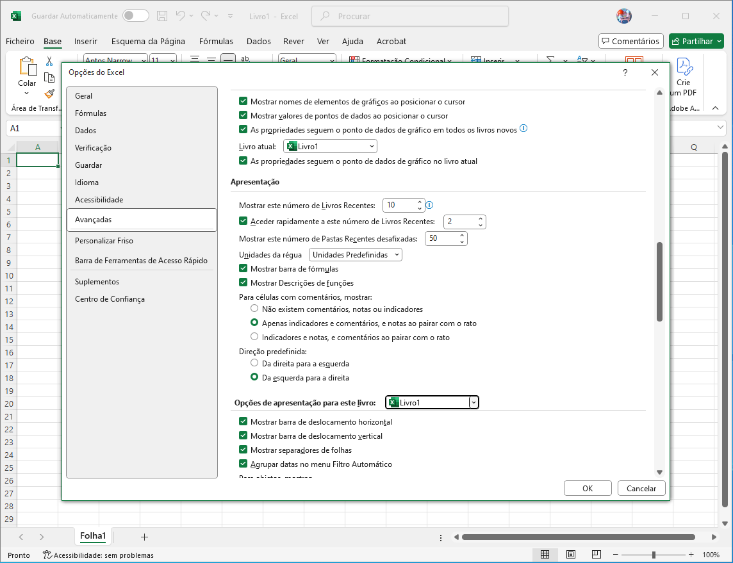Screen dimensions: 733x563
Task: Click the zoom slider in status bar
Action: 653,555
